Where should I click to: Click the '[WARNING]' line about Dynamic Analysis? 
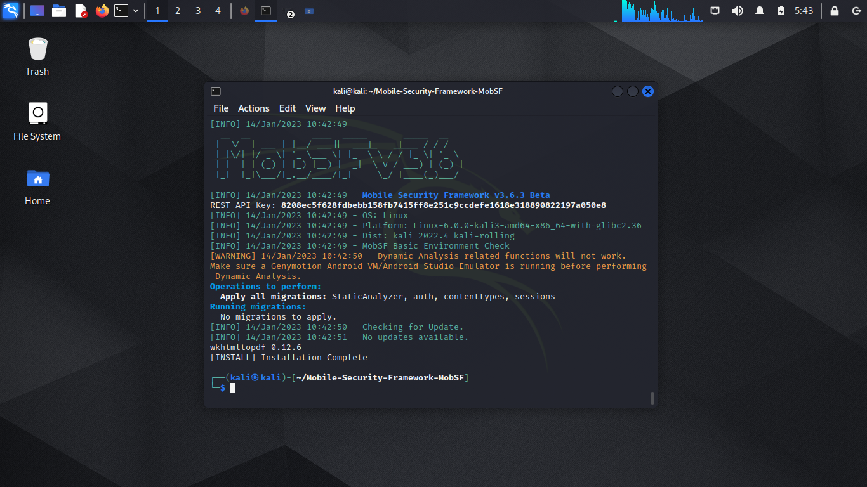click(418, 256)
